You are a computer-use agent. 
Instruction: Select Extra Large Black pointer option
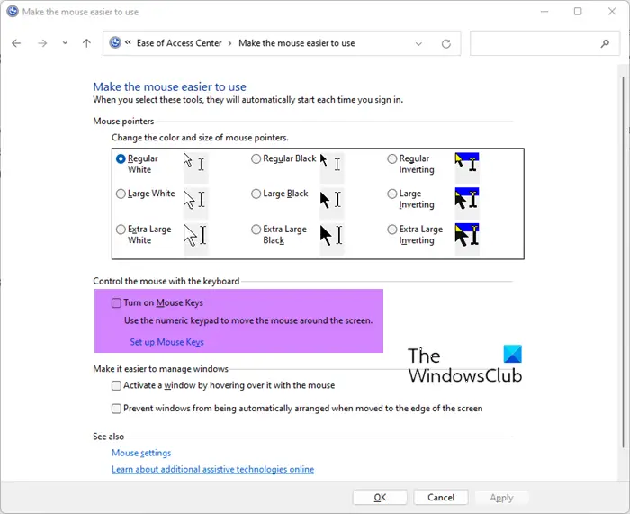click(256, 230)
